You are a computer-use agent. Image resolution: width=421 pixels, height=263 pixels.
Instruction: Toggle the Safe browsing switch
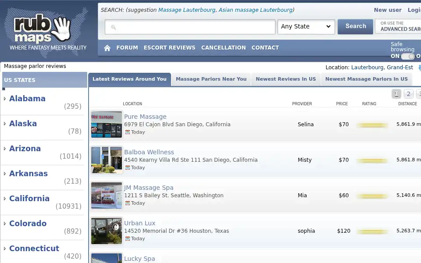[x=408, y=57]
